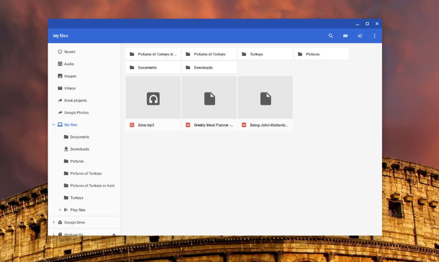Viewport: 439px width, 262px height.
Task: Click the Recent clock icon
Action: click(x=60, y=52)
